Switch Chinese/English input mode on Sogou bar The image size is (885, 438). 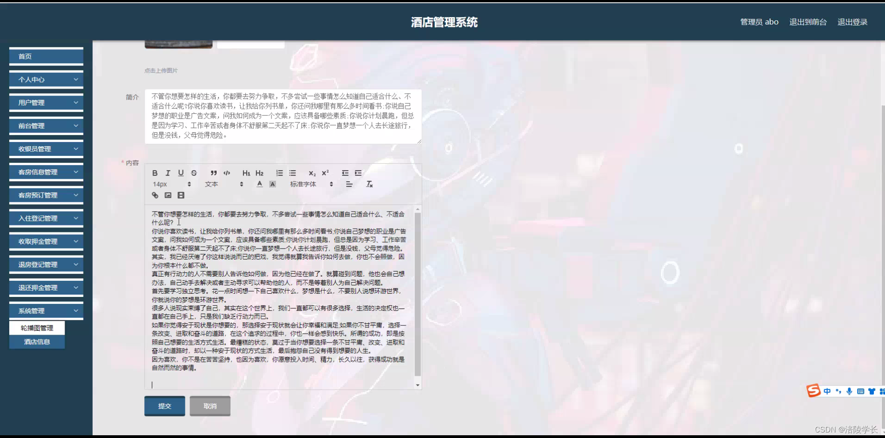point(827,391)
